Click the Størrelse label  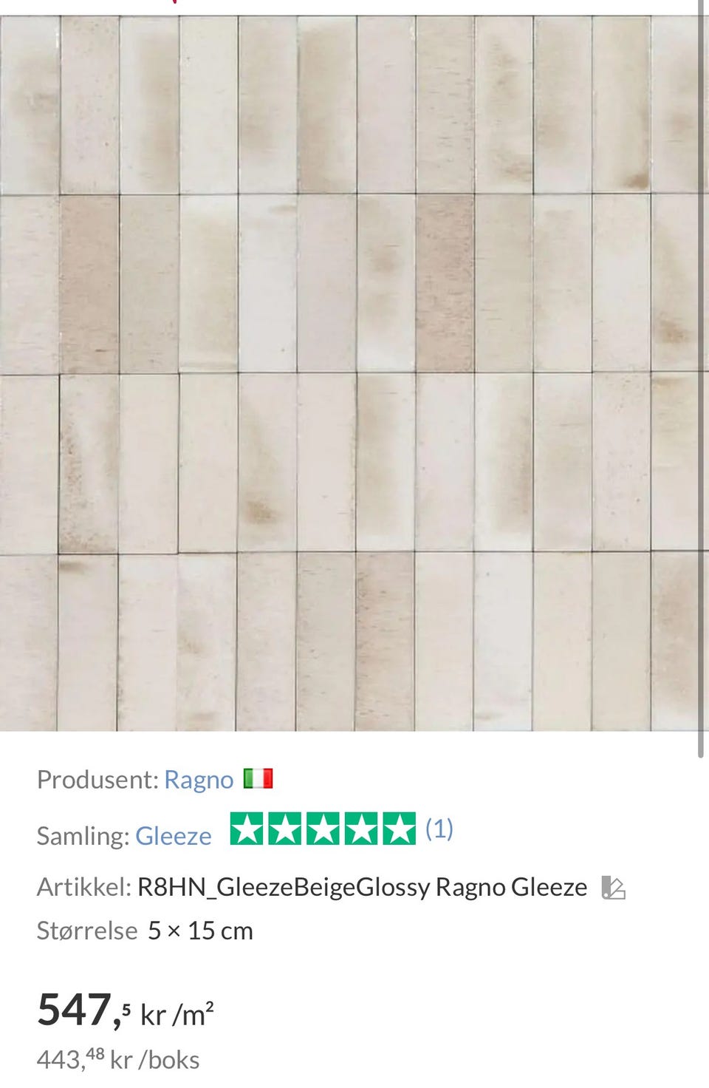87,931
